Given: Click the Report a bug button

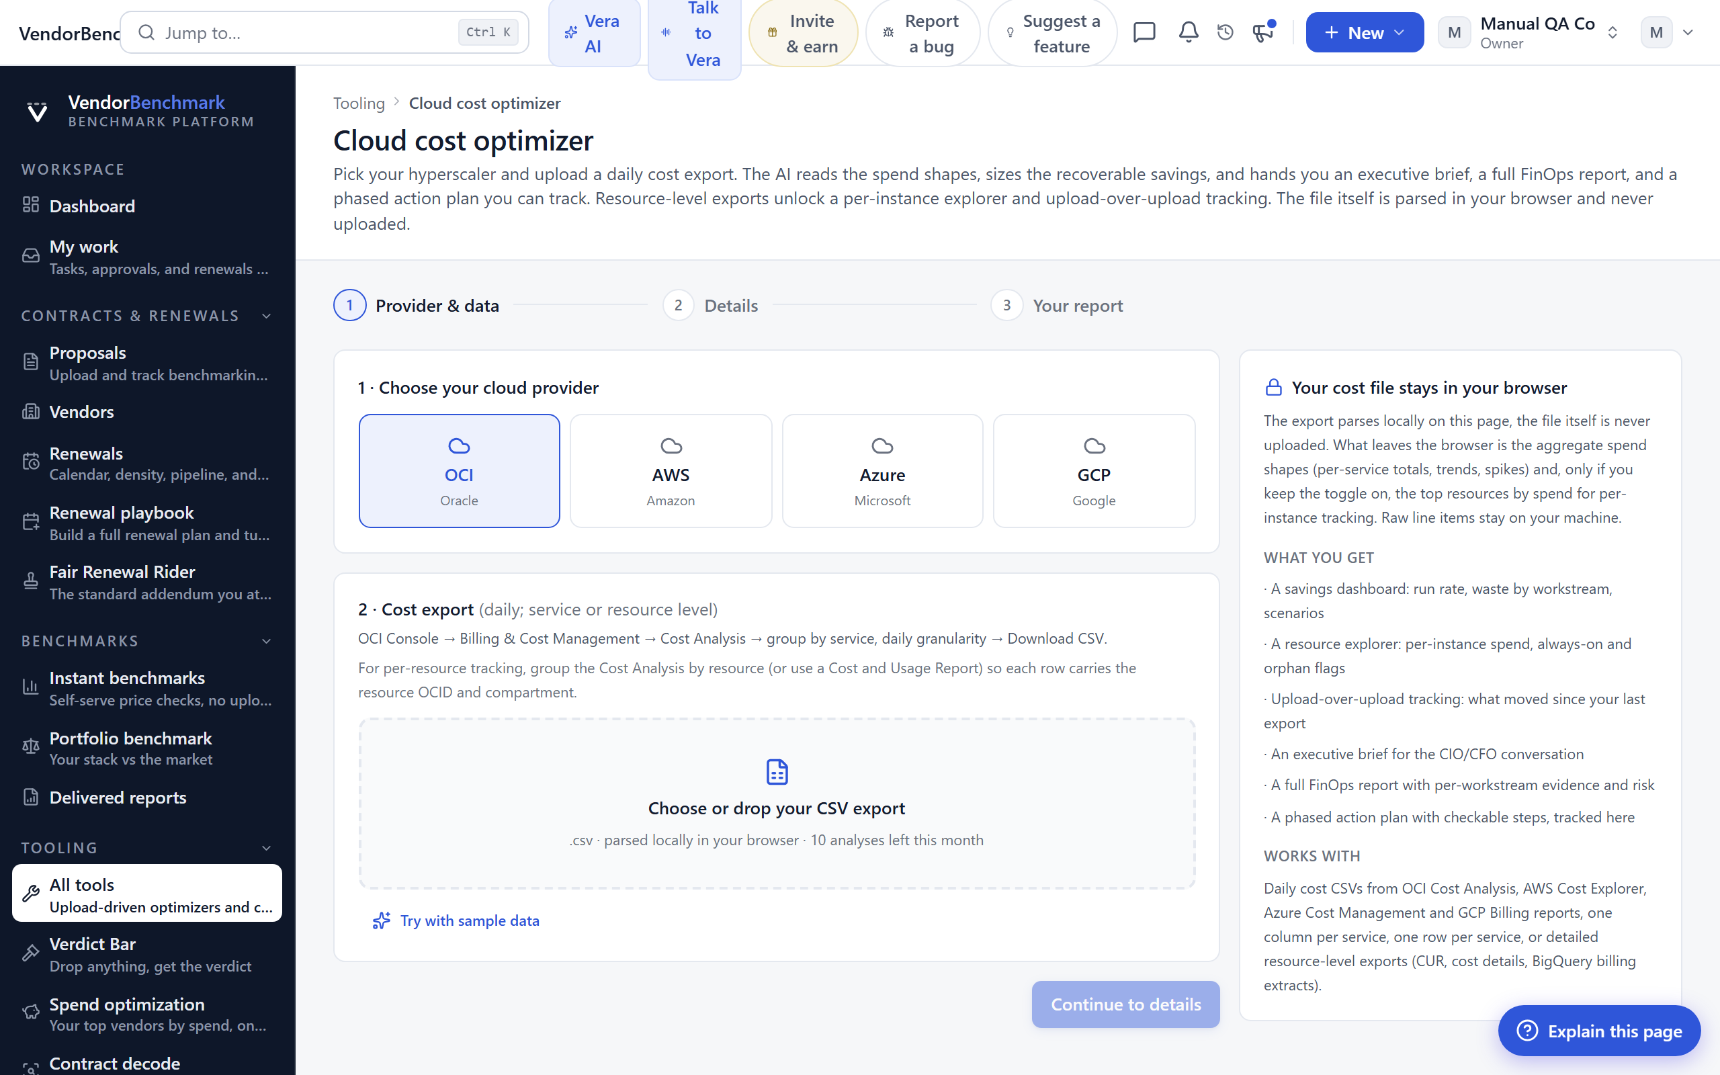Looking at the screenshot, I should click(x=922, y=33).
